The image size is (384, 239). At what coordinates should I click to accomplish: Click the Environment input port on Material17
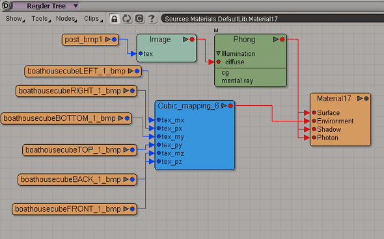pyautogui.click(x=314, y=121)
